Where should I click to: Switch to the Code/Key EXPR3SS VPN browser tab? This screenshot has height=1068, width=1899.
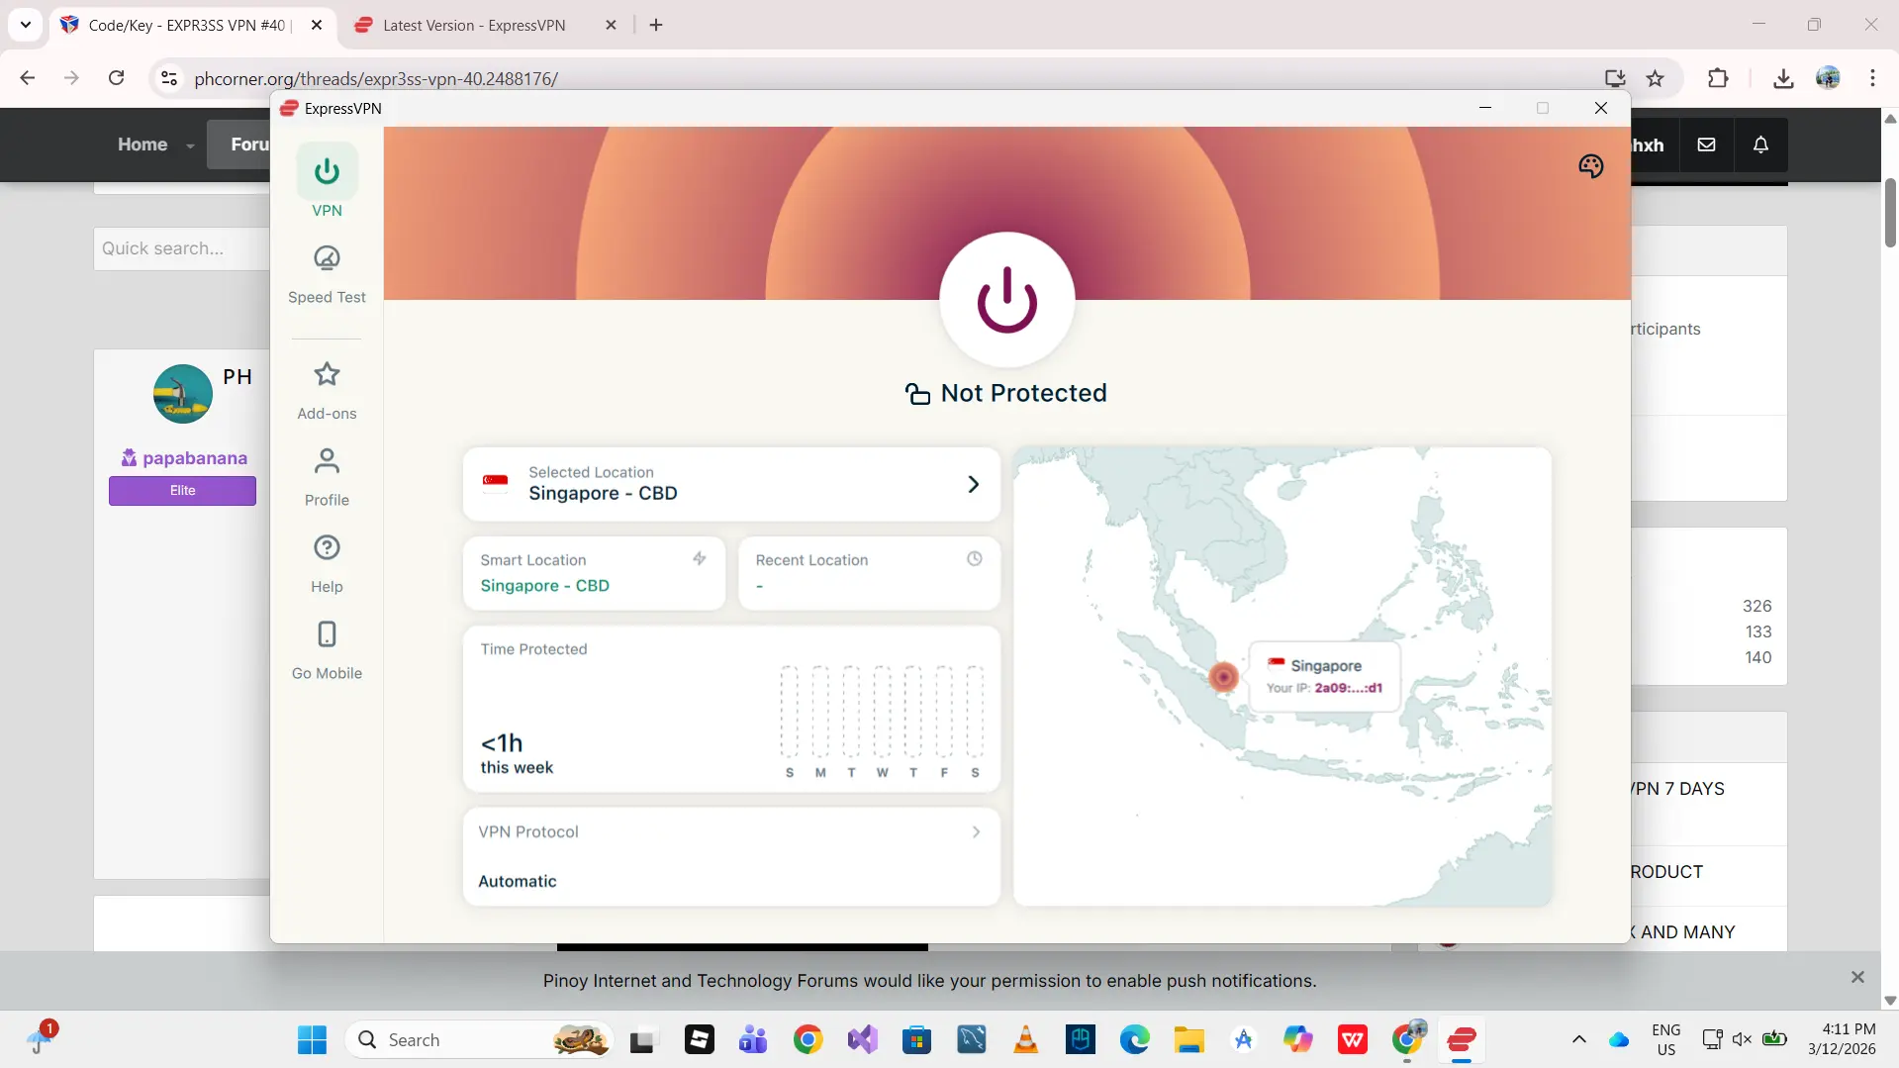[x=188, y=26]
